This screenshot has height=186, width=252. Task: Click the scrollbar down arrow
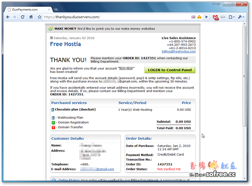[x=244, y=178]
